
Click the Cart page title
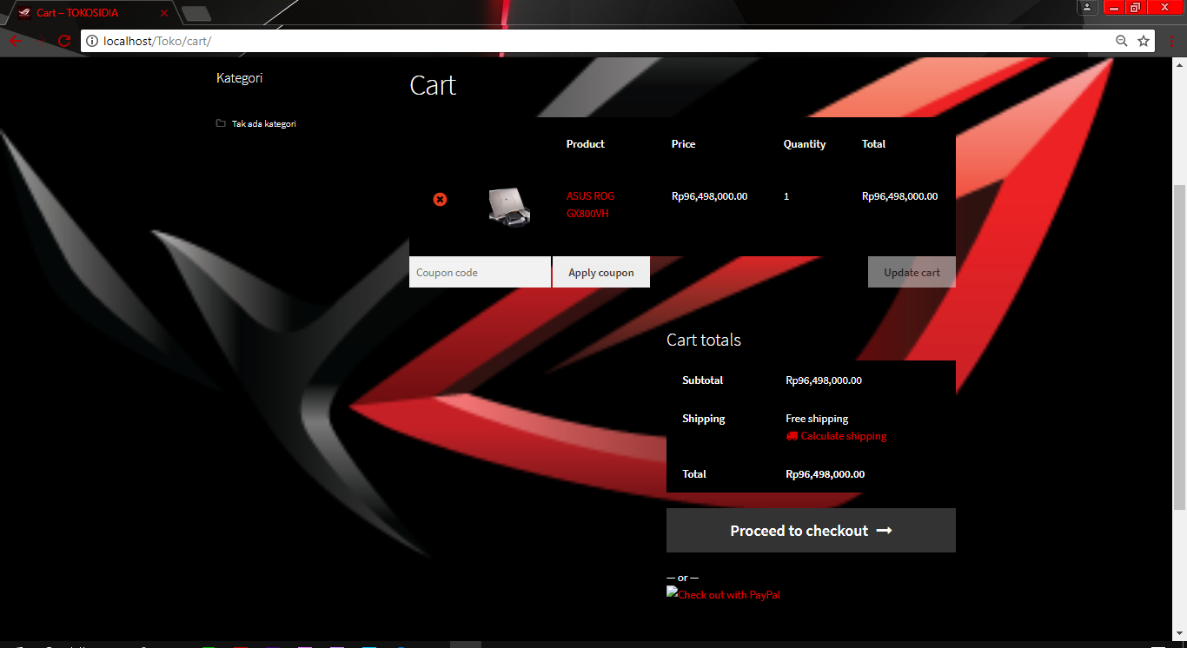(433, 85)
